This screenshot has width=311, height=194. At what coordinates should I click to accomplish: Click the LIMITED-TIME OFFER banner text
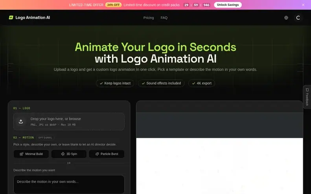pos(86,5)
